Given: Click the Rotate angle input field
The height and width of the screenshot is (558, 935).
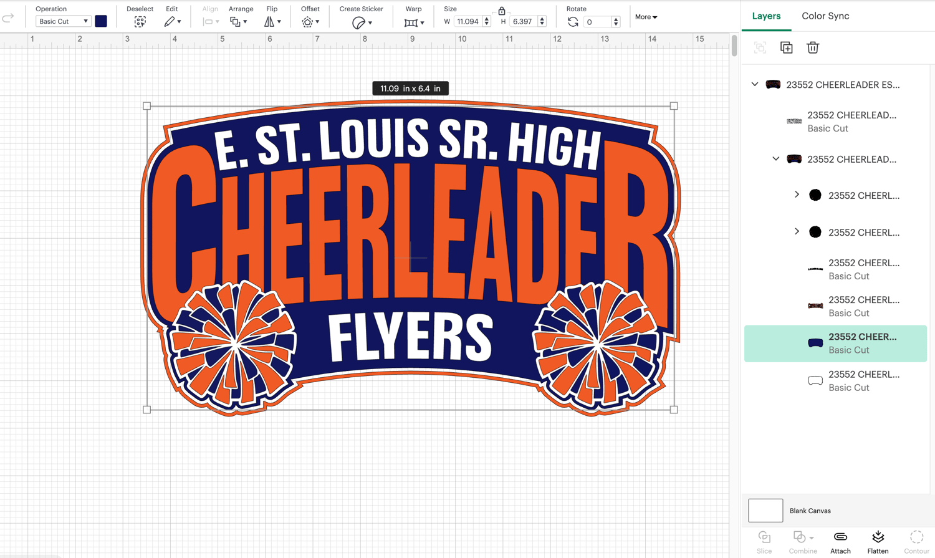Looking at the screenshot, I should 597,22.
